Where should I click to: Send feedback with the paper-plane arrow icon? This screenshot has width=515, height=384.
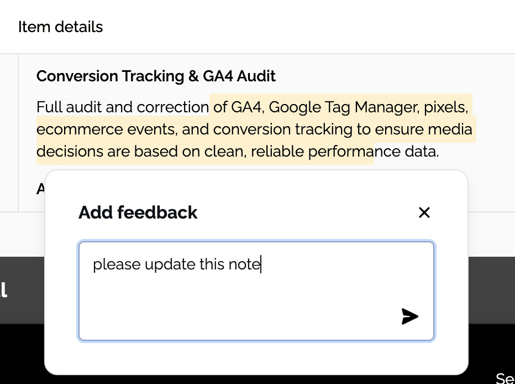coord(409,316)
